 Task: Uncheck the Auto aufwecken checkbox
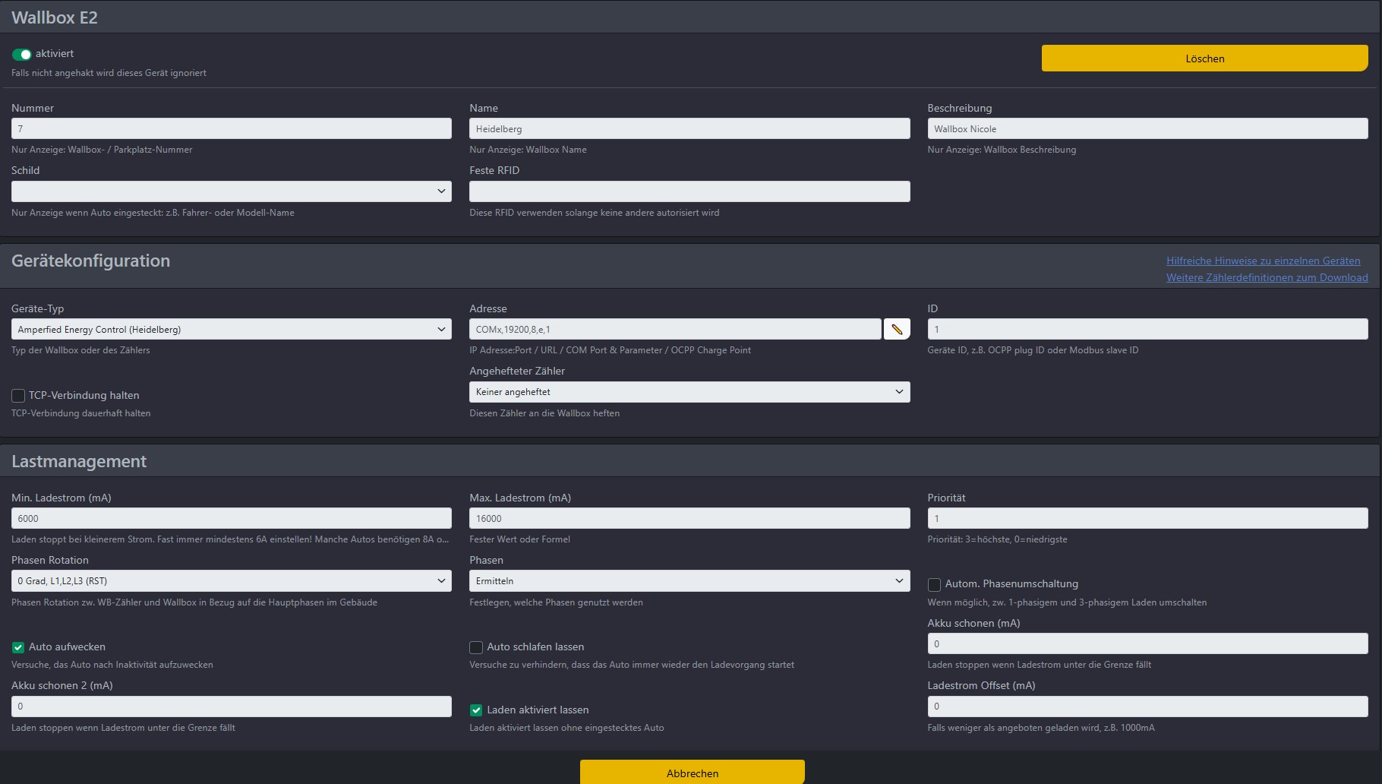pos(18,647)
